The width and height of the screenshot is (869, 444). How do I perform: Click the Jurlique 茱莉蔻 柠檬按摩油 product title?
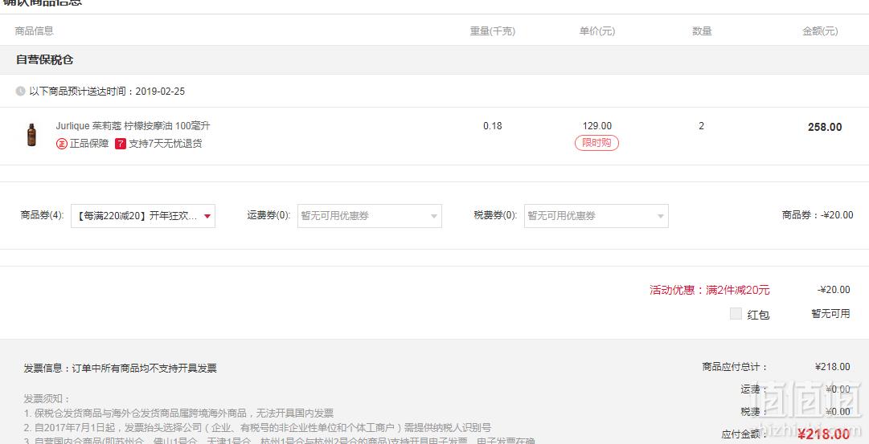133,126
